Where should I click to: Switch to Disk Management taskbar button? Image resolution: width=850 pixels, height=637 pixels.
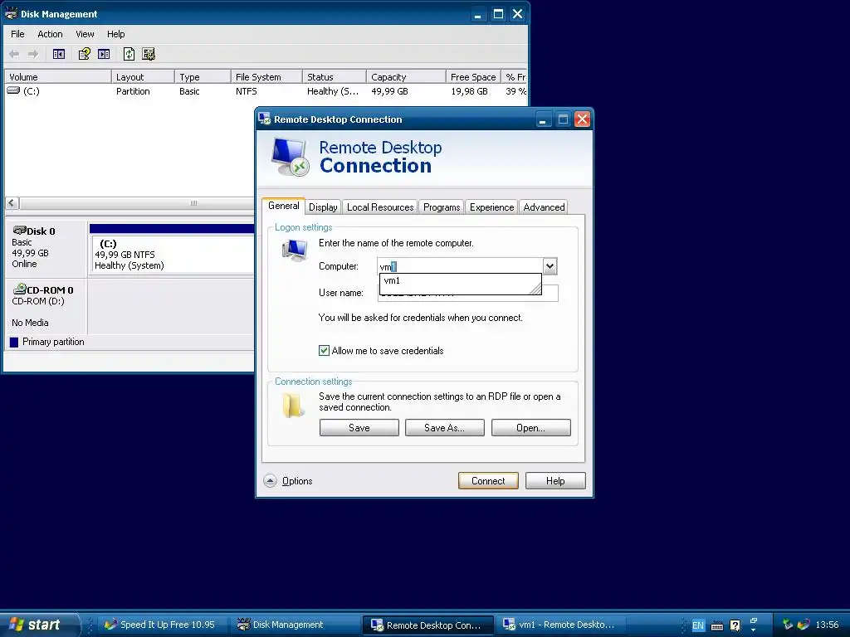pos(296,625)
